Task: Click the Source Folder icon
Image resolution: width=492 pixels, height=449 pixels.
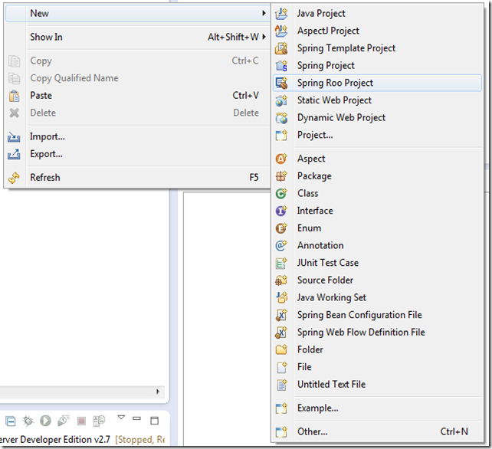Action: [281, 280]
